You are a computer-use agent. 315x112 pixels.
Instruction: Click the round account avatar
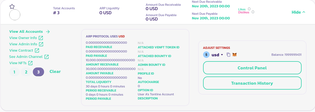[x=15, y=15]
